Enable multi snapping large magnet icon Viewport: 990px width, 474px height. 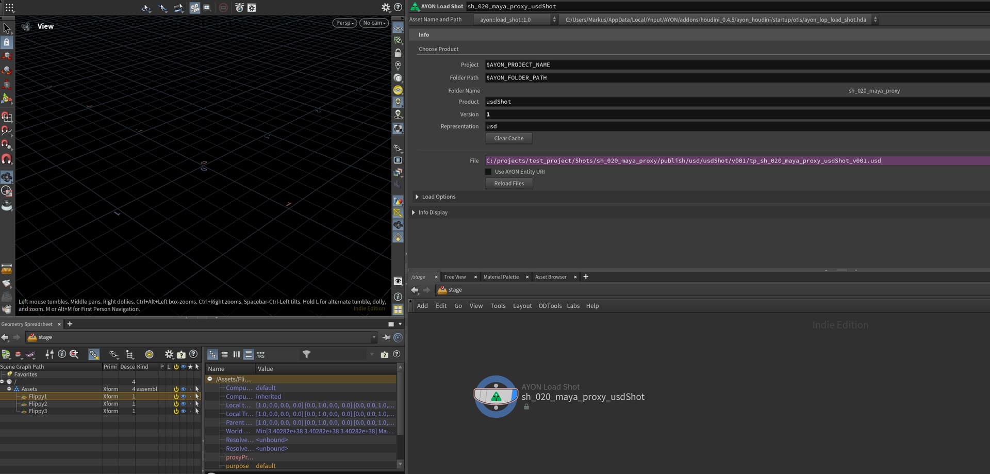7,159
